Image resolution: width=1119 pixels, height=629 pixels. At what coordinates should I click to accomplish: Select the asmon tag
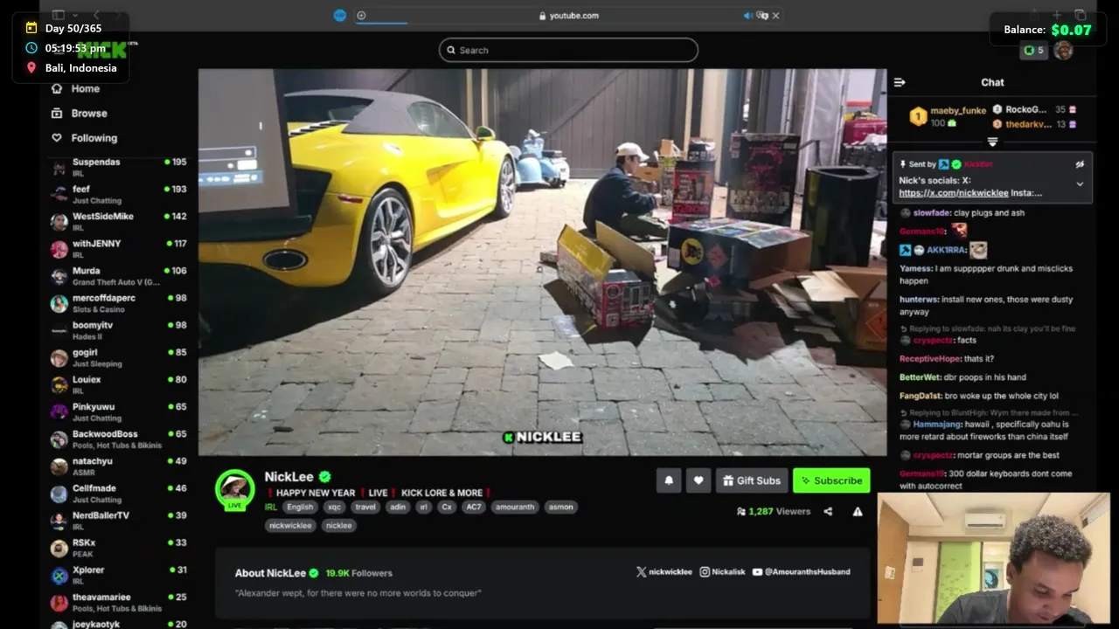click(560, 507)
